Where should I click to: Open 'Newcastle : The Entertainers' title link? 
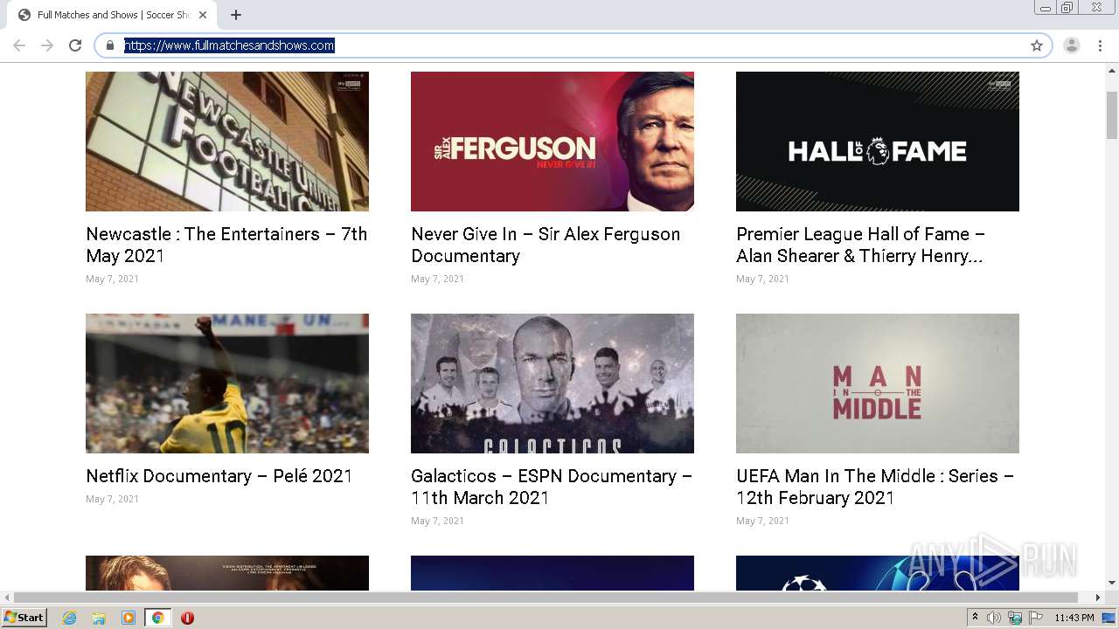pos(226,245)
